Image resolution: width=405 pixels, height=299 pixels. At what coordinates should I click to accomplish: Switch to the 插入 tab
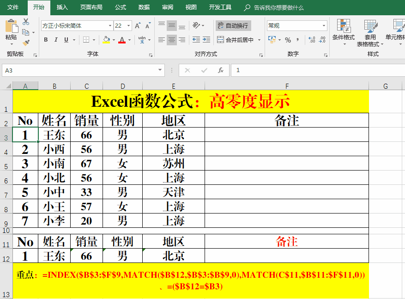click(62, 7)
